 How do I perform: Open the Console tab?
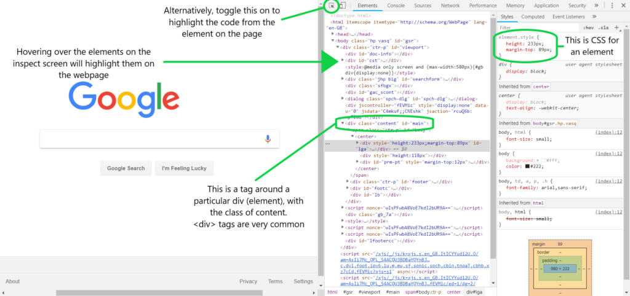click(396, 6)
